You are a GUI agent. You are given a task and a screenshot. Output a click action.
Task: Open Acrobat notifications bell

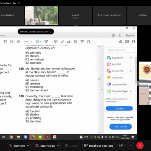(x=120, y=35)
